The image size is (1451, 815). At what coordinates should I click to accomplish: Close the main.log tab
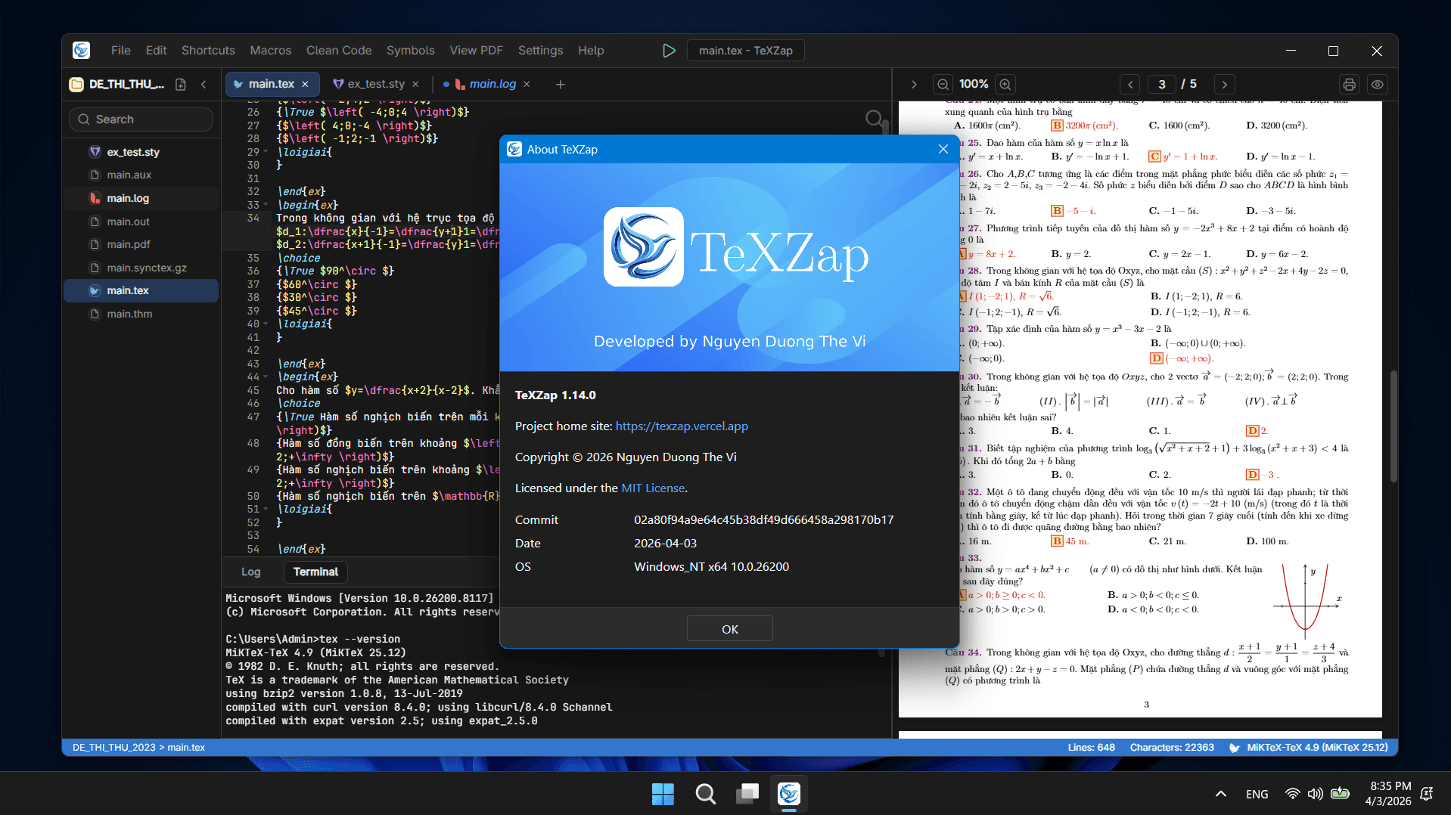pos(527,85)
